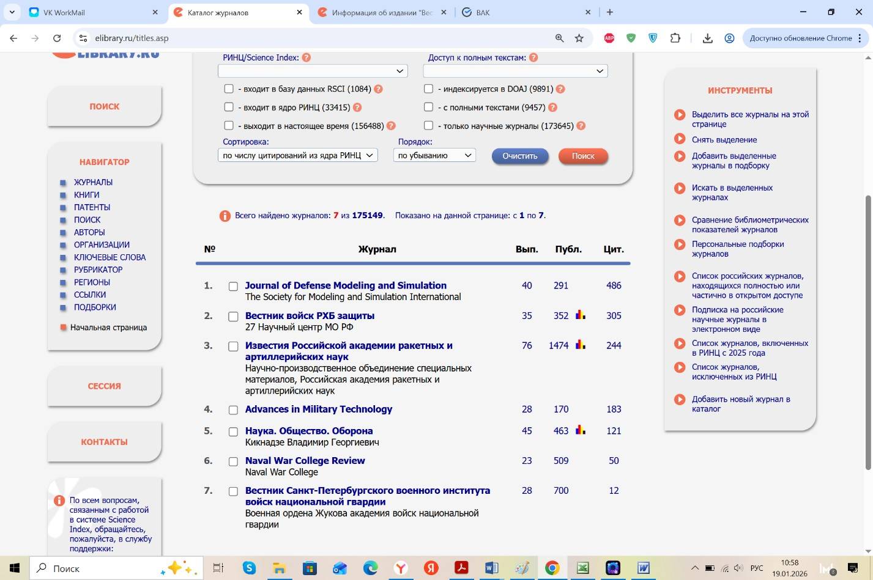The image size is (873, 580).
Task: Open the Chrome extensions puzzle icon
Action: click(675, 38)
